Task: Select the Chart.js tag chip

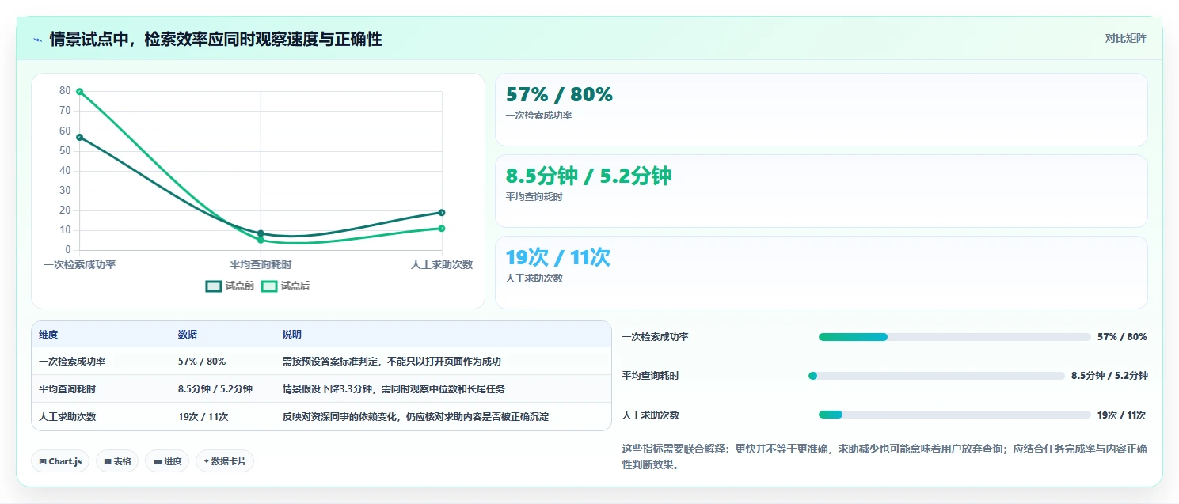Action: coord(60,461)
